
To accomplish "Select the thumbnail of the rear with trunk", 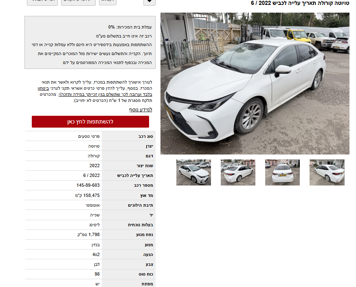I will click(x=282, y=172).
